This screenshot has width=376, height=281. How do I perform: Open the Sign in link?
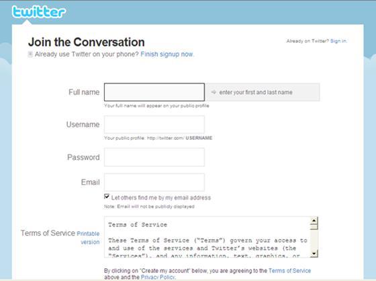click(338, 41)
